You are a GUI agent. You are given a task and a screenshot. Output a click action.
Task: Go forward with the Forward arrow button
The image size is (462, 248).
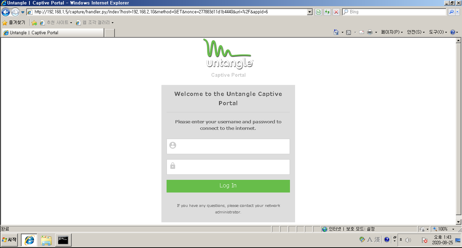click(15, 12)
